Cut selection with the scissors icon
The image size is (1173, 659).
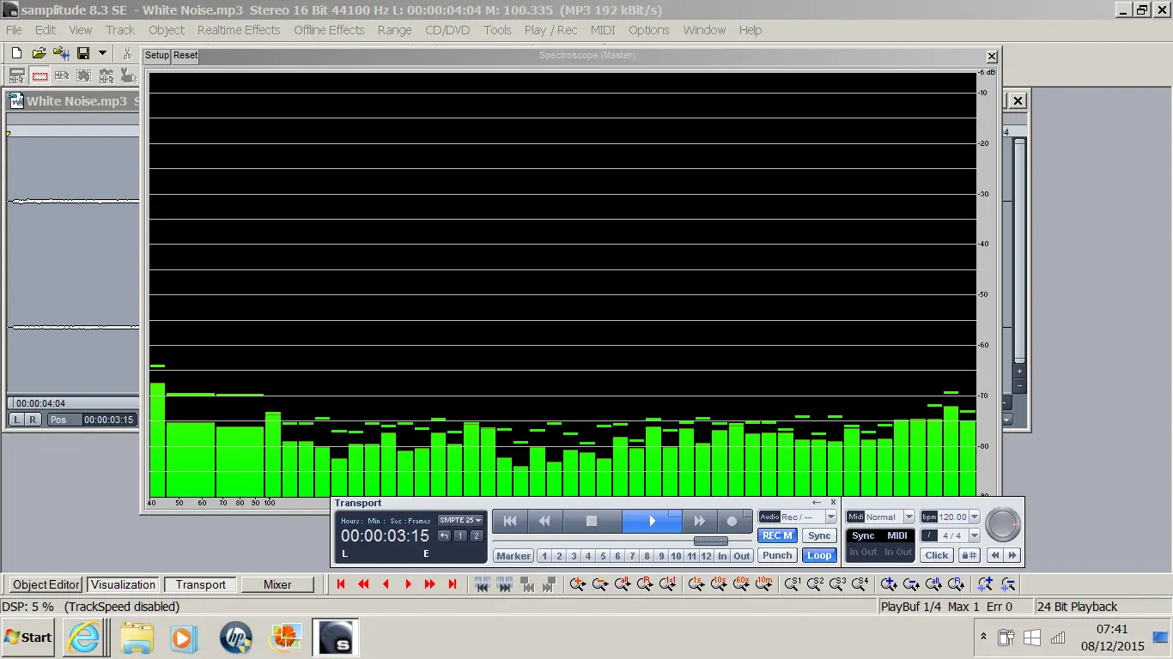coord(127,53)
